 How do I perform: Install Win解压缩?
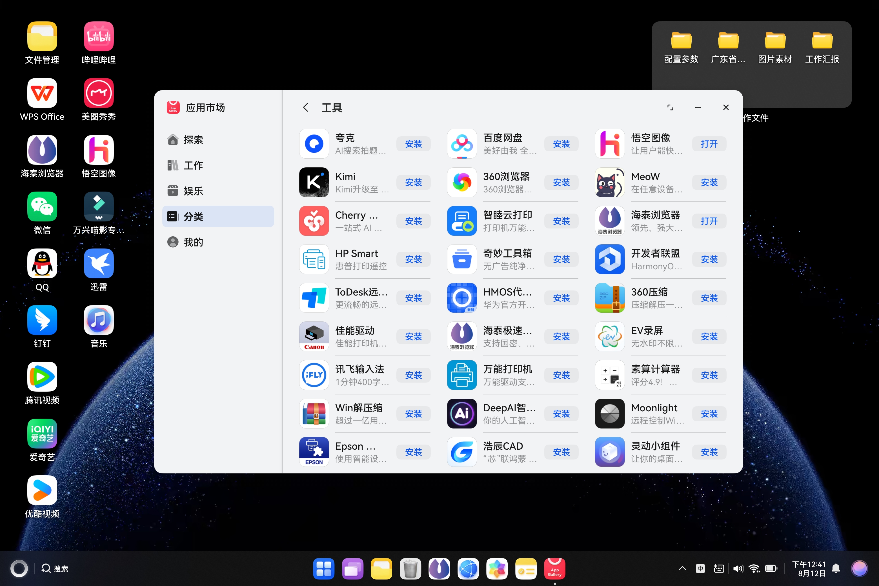(413, 414)
